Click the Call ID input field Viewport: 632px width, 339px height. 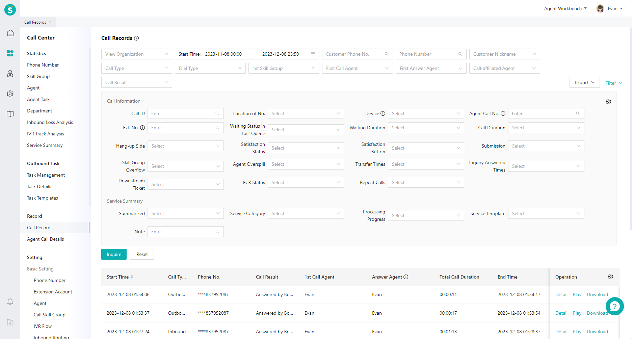tap(186, 113)
